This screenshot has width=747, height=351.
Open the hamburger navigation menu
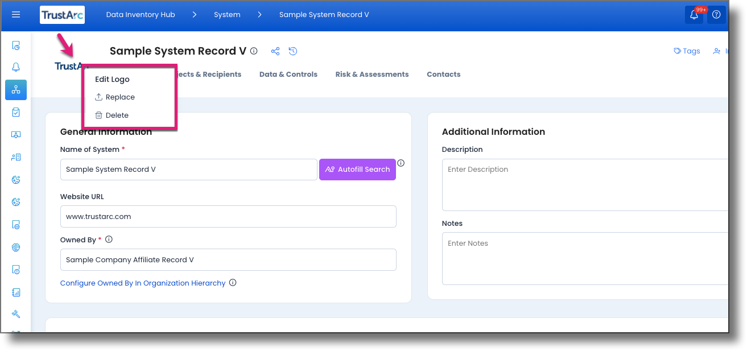[16, 14]
